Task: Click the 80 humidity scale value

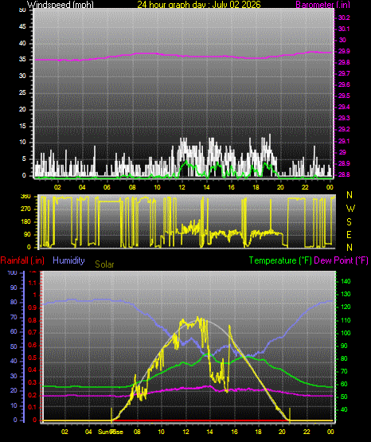Action: click(x=14, y=302)
